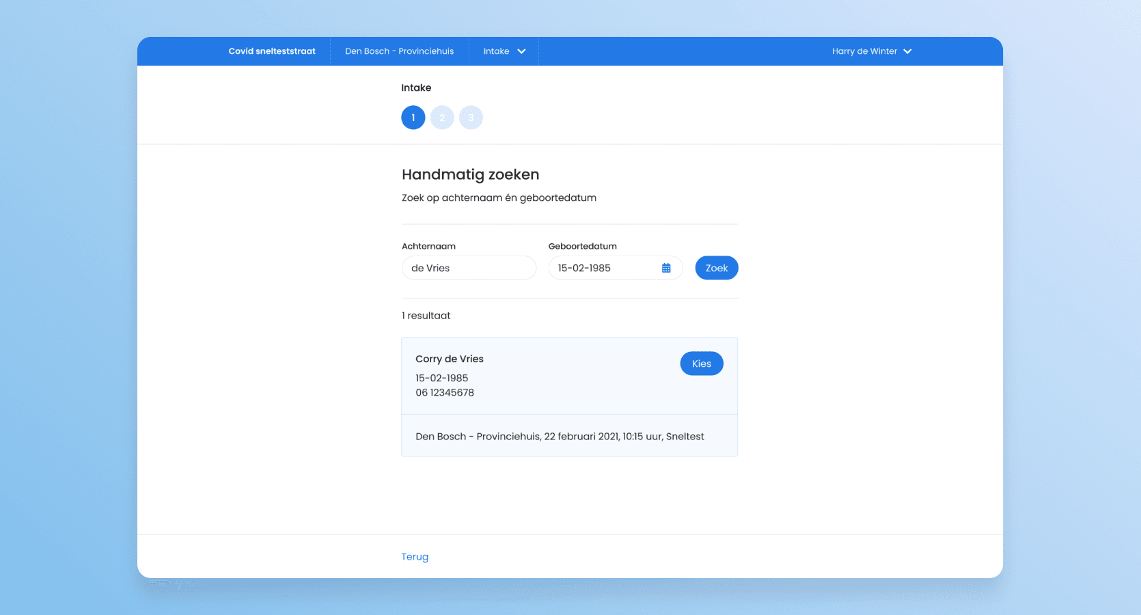Viewport: 1141px width, 615px height.
Task: Go back via the Terug link
Action: point(415,557)
